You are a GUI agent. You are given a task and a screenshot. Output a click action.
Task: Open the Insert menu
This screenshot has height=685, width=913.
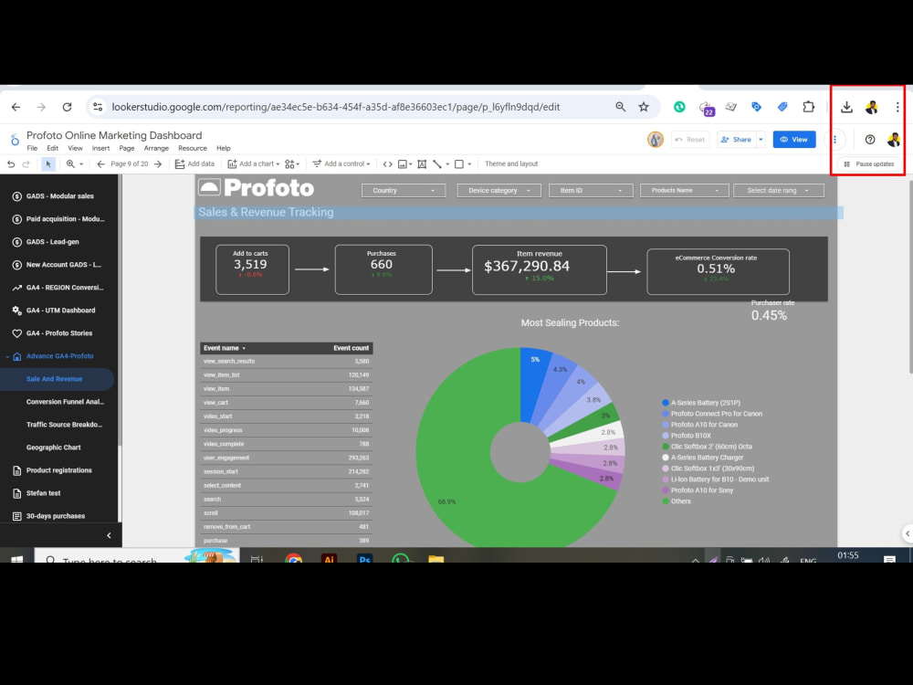[100, 149]
